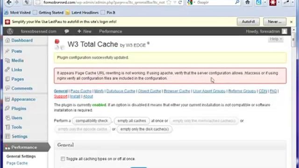Click the Page Cache tab link
The image size is (299, 168).
(x=81, y=91)
